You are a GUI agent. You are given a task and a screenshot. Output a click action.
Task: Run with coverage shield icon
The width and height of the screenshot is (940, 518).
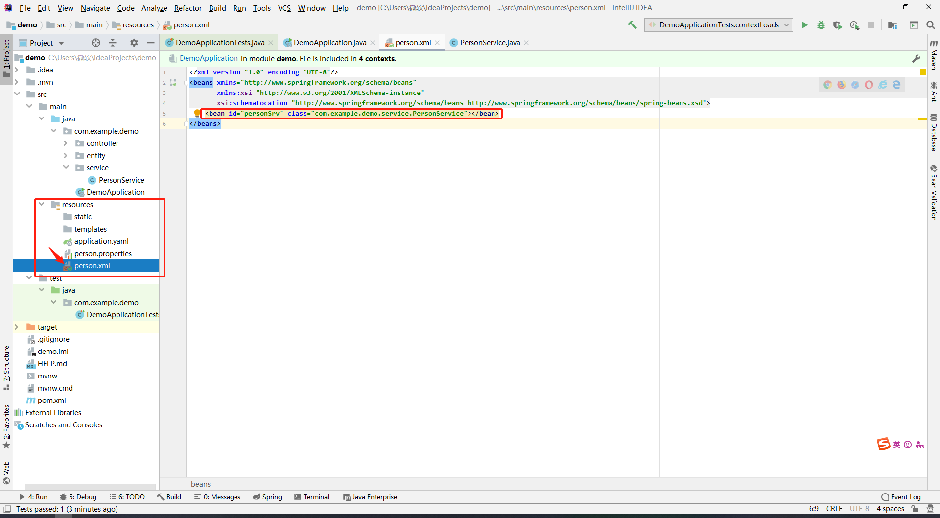(x=838, y=25)
